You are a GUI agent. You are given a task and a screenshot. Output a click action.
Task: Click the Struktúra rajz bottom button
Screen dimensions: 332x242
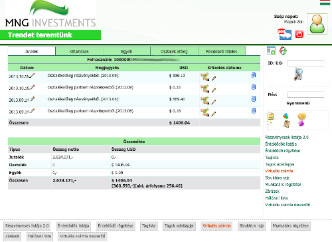(252, 226)
